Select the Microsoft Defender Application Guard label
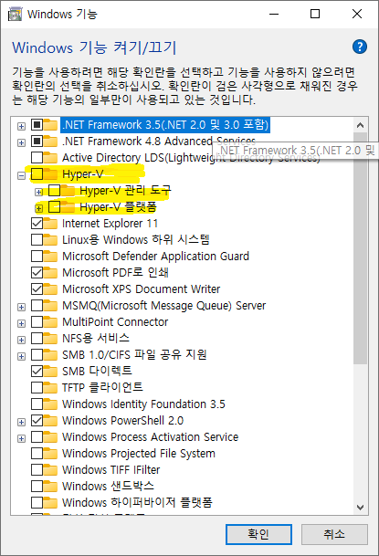 [155, 256]
